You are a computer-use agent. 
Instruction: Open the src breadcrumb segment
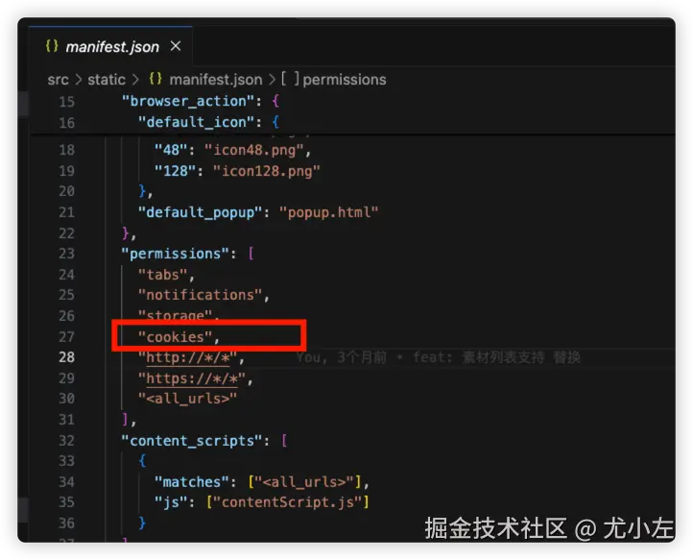click(x=58, y=80)
